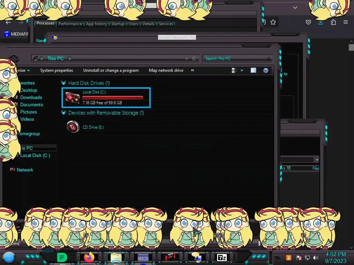The width and height of the screenshot is (354, 265).
Task: Select Local Disk (C:) in the sidebar
Action: click(x=35, y=155)
